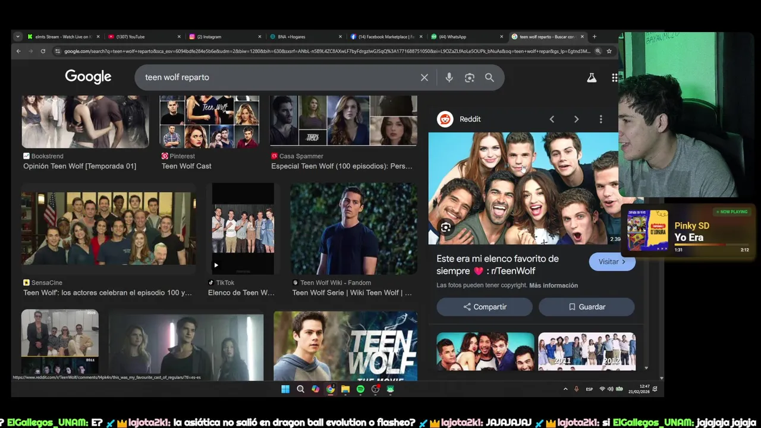This screenshot has height=428, width=761.
Task: Switch to the YouTube tab
Action: 143,36
